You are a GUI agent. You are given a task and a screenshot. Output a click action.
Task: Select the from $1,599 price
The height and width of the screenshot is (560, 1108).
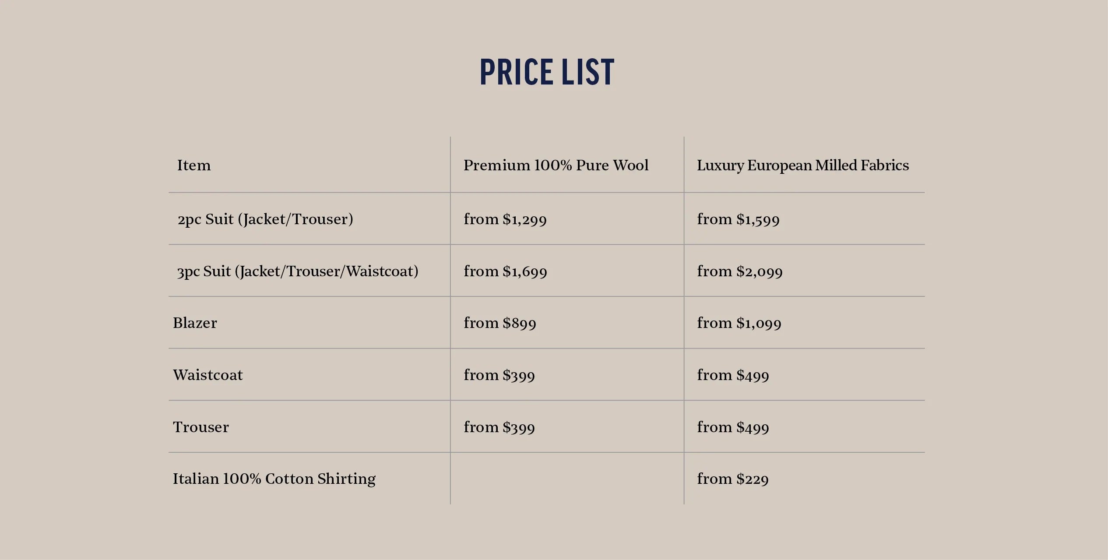tap(739, 219)
